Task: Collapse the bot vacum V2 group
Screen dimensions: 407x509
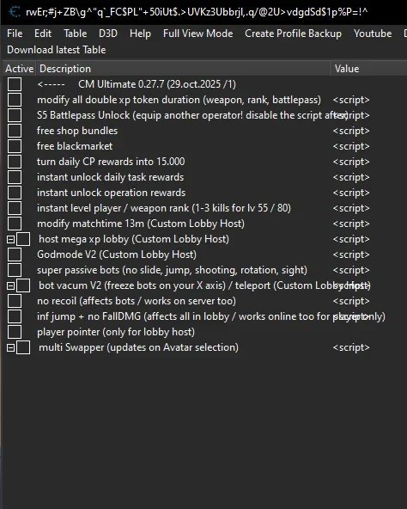Action: 10,286
